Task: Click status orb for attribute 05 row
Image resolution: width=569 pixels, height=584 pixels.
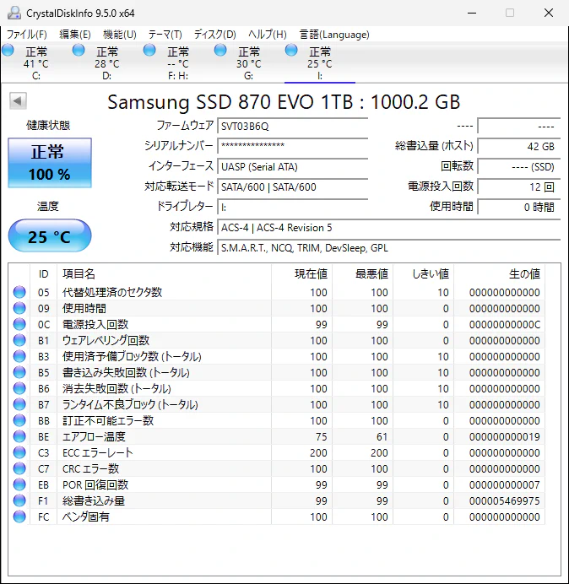Action: coord(19,292)
